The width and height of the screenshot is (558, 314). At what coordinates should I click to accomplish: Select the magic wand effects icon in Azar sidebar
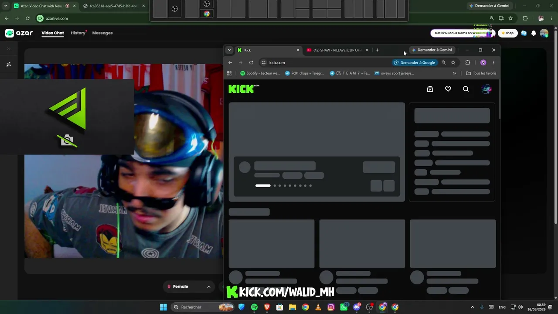point(8,65)
